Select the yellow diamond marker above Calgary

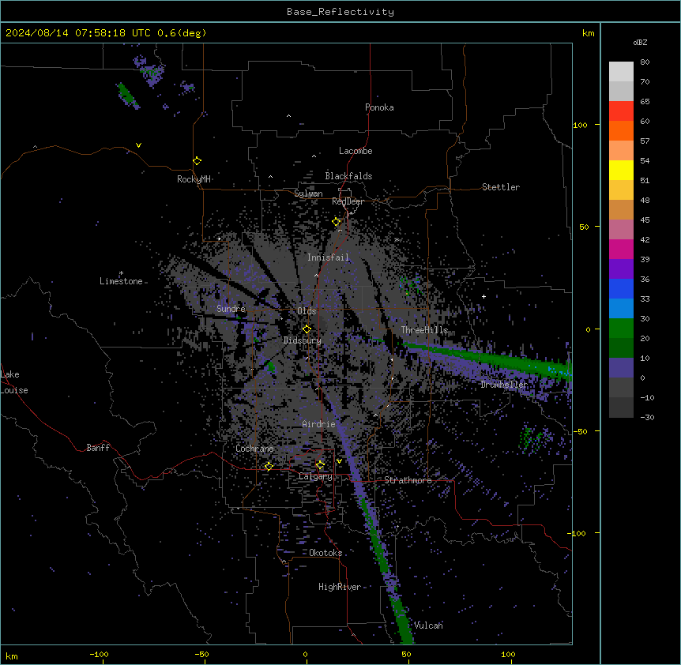click(320, 465)
